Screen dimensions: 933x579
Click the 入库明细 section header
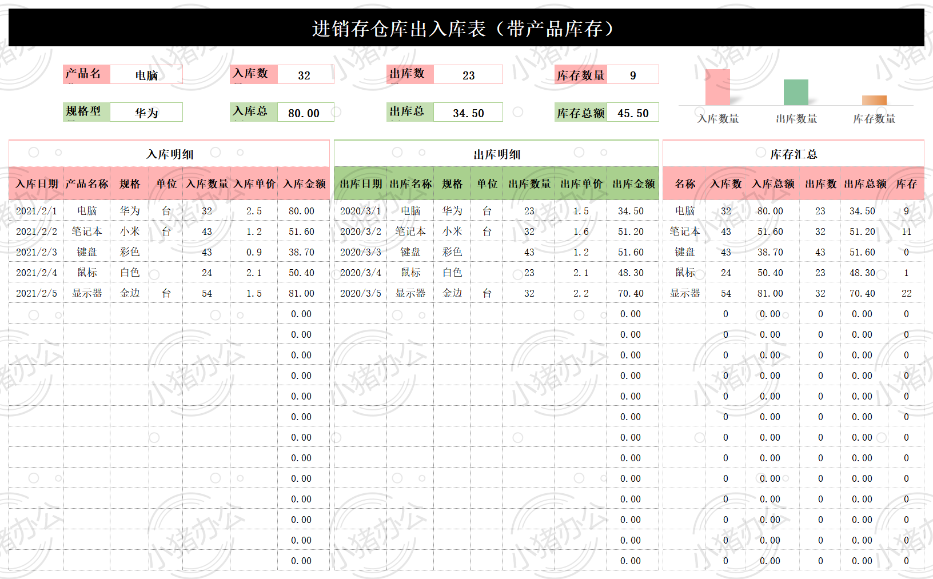tap(169, 154)
